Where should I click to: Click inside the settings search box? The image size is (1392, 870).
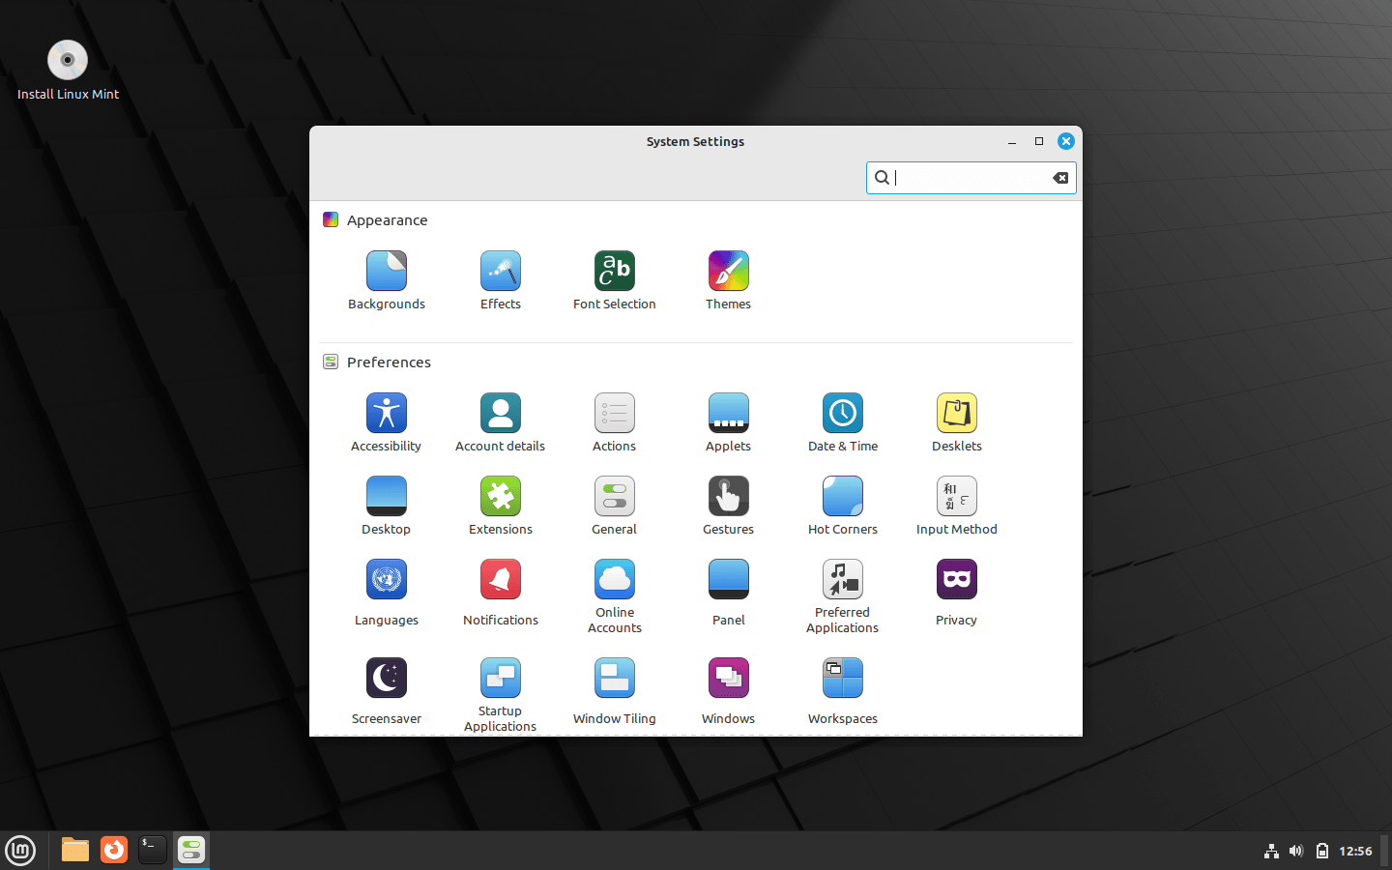point(967,178)
